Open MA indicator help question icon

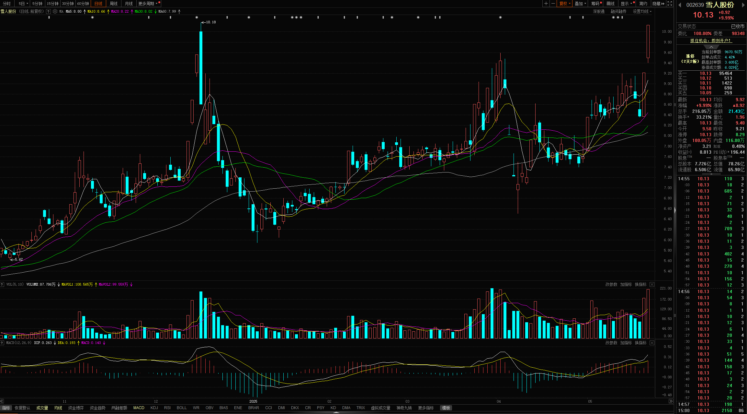48,11
